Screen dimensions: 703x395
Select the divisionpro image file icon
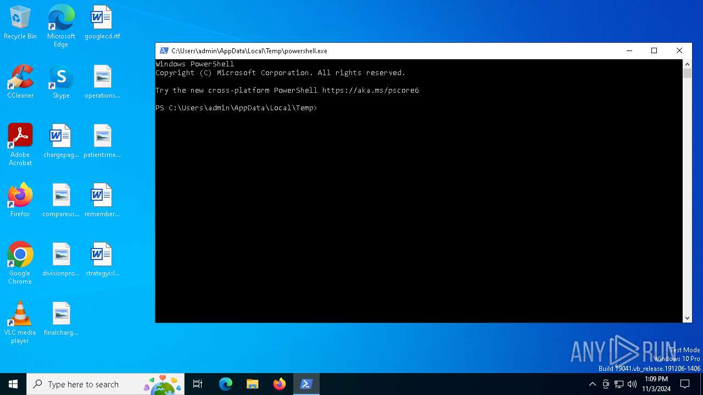[61, 260]
